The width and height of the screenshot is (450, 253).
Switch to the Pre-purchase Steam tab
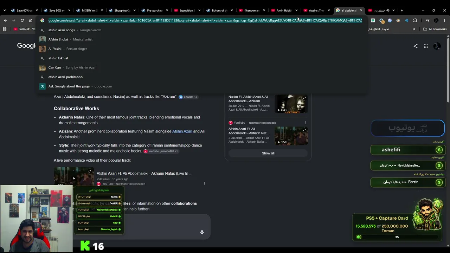tap(155, 11)
